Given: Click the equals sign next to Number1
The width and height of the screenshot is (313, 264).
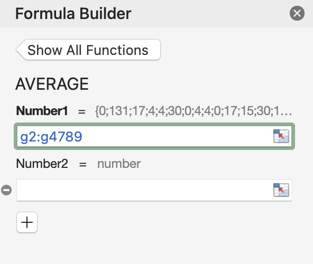Looking at the screenshot, I should 81,111.
